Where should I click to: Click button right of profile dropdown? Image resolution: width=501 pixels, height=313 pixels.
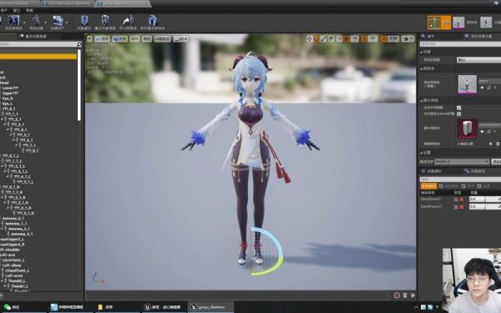point(496,162)
